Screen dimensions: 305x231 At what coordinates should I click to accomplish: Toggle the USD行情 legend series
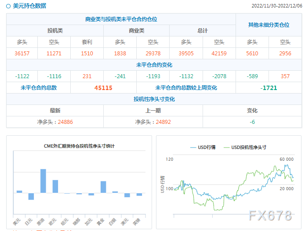click(203, 148)
